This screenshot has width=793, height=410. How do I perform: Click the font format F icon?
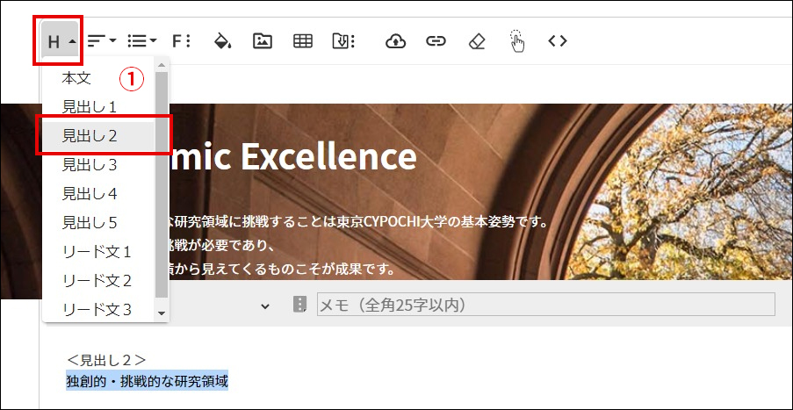(181, 41)
